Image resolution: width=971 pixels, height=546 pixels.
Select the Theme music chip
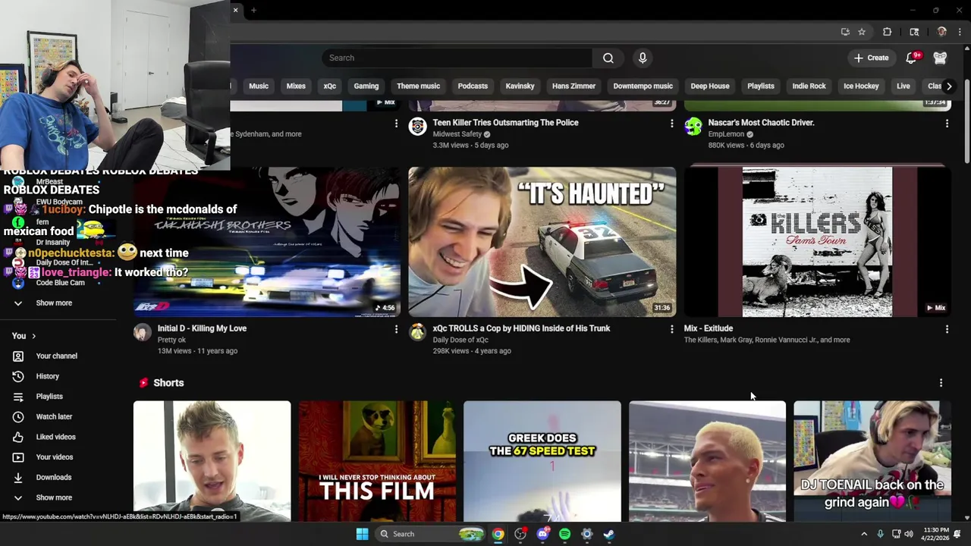418,86
